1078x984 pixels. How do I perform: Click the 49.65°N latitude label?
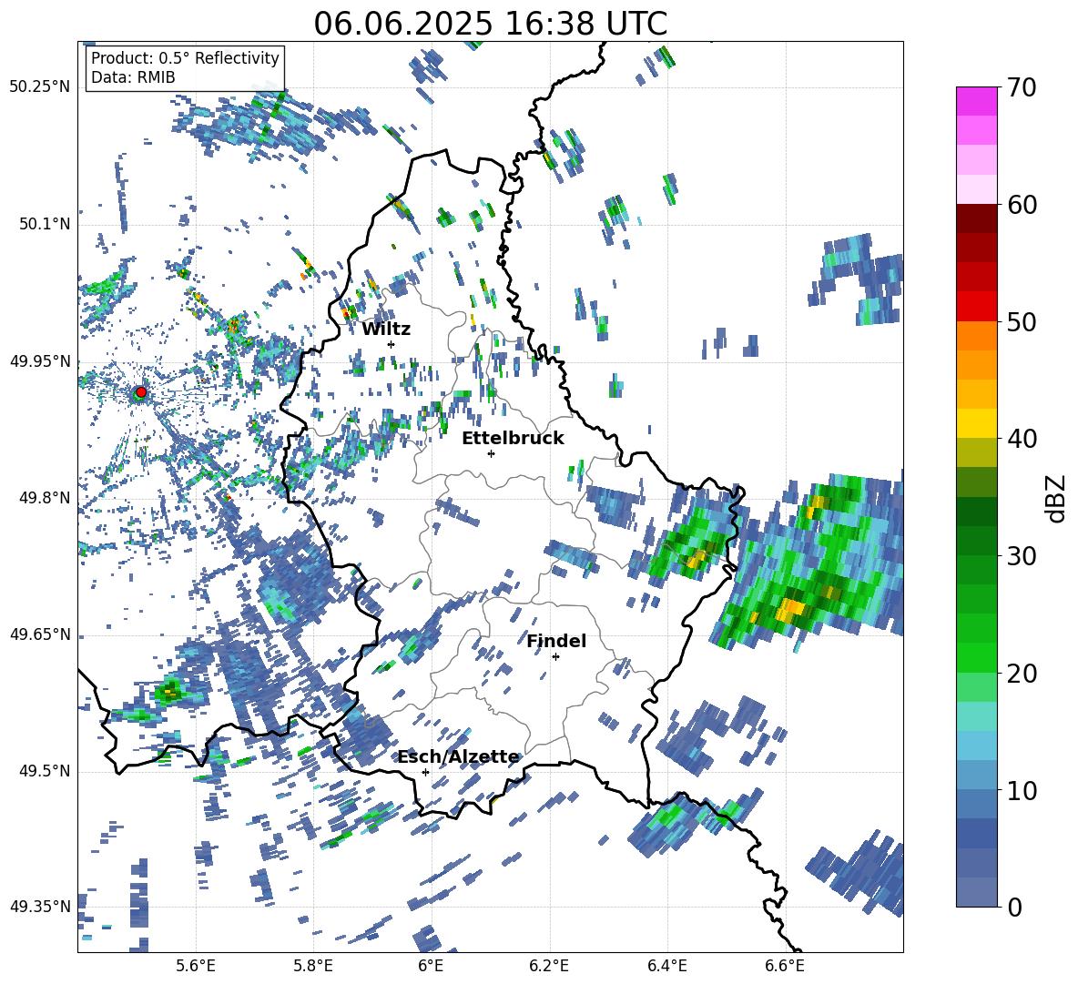point(40,634)
